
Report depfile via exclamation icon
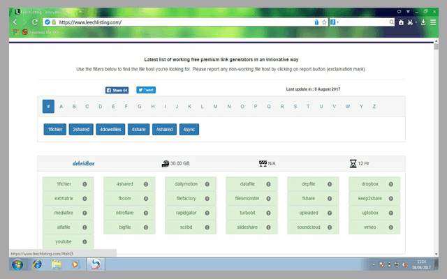[x=330, y=184]
